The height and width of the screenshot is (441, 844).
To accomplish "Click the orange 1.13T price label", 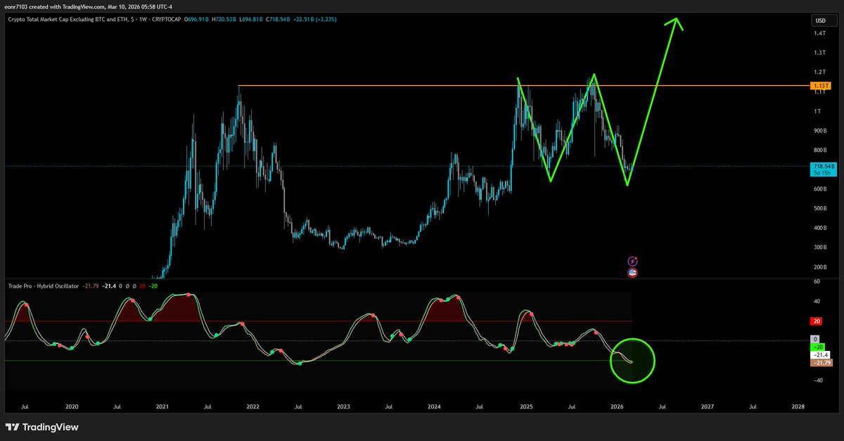I will (x=821, y=85).
